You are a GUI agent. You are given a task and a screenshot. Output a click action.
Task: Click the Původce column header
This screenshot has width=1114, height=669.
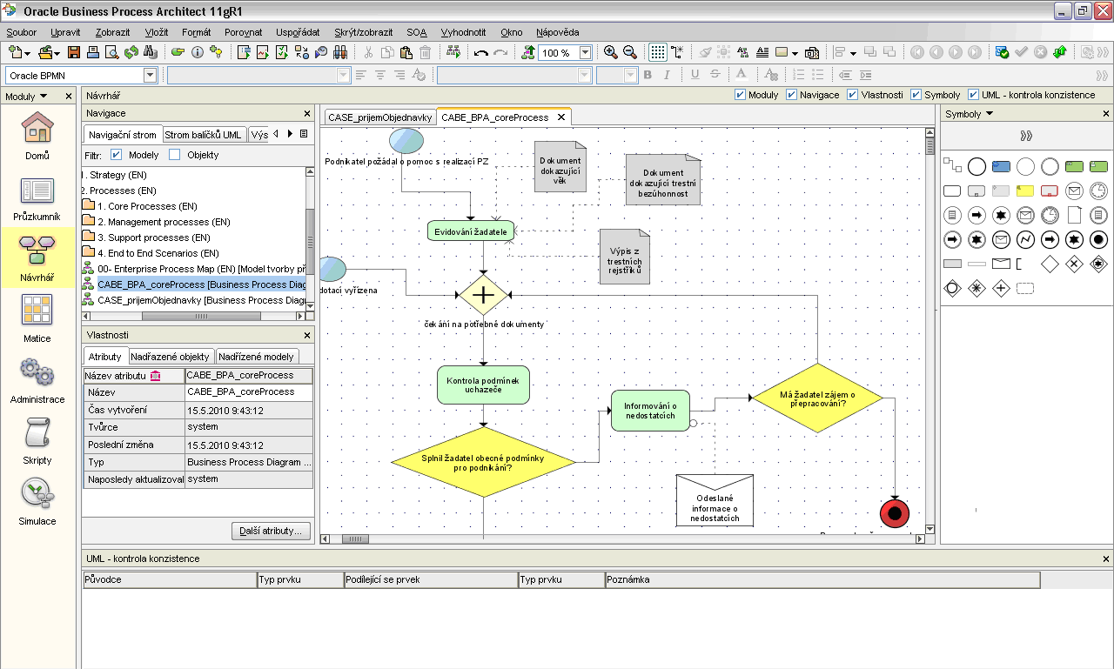(170, 579)
